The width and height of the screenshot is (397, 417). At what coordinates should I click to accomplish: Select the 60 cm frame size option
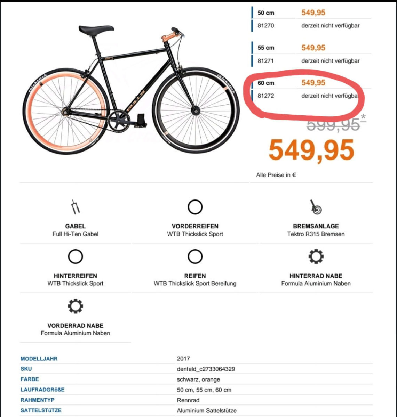[x=266, y=83]
